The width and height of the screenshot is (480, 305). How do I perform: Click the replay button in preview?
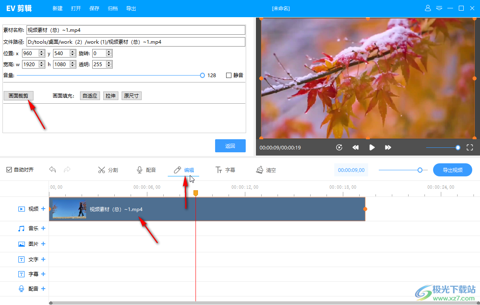click(x=339, y=148)
